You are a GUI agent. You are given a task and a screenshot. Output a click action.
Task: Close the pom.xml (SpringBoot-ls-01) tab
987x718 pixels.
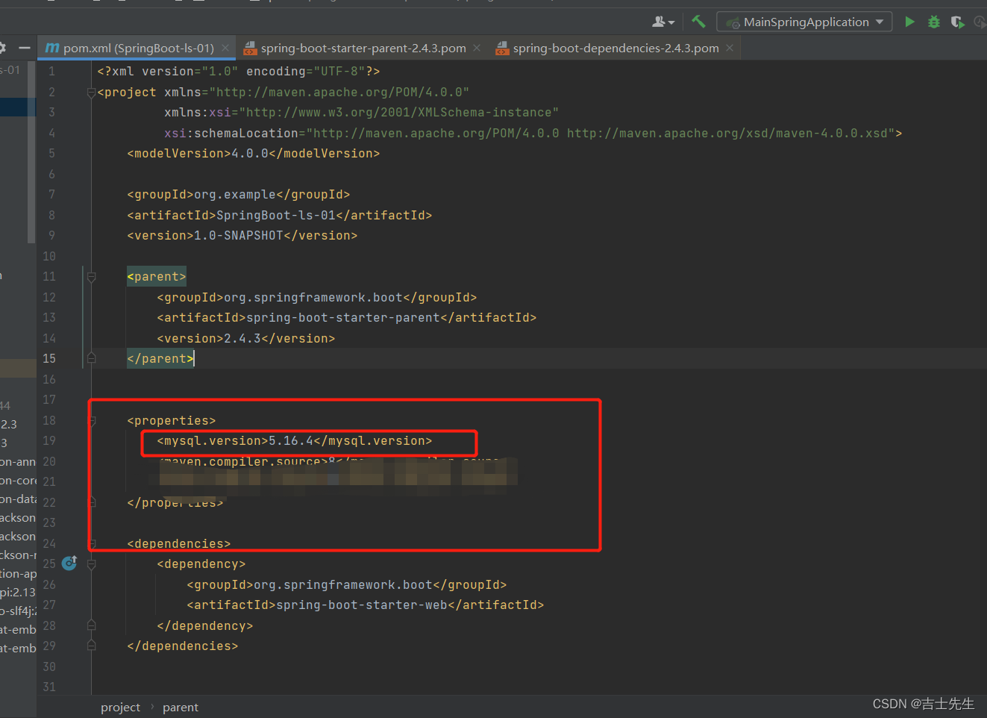(225, 48)
